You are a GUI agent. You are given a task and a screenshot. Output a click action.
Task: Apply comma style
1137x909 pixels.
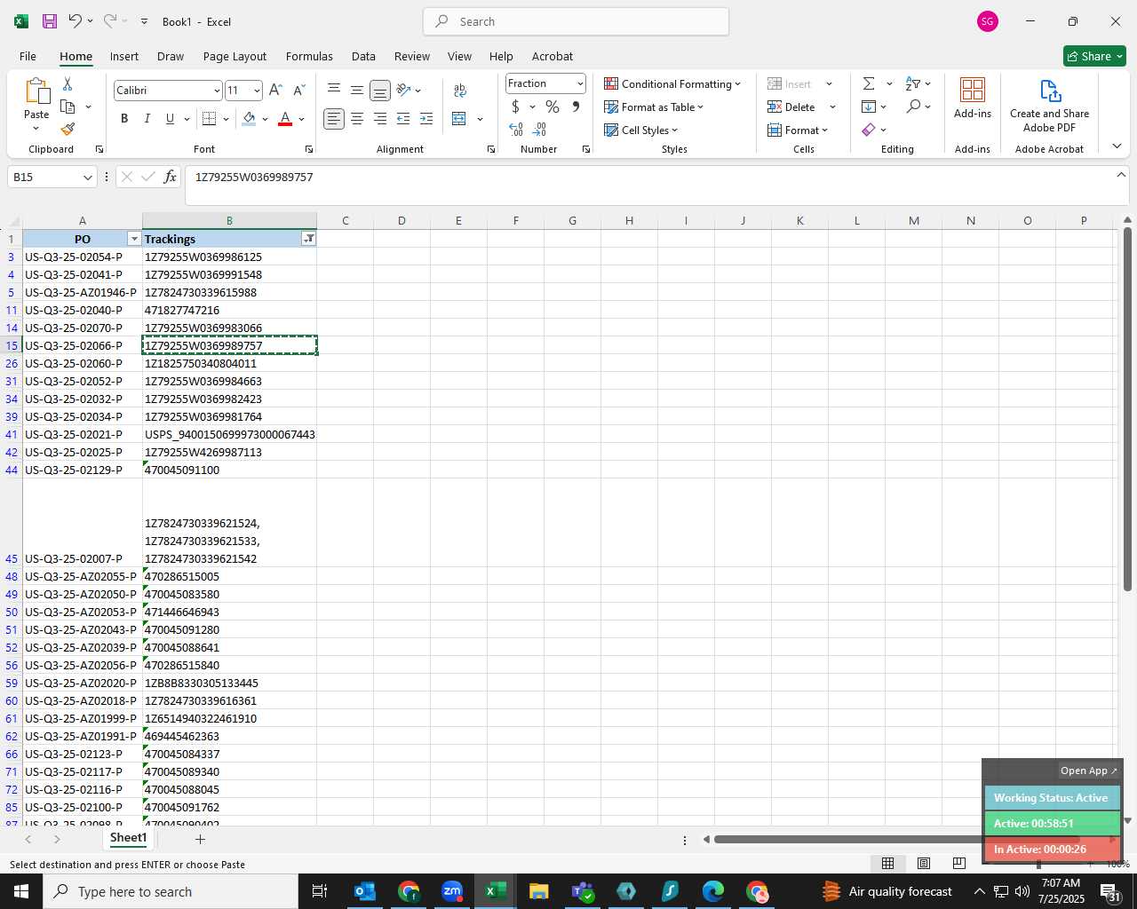pyautogui.click(x=576, y=107)
